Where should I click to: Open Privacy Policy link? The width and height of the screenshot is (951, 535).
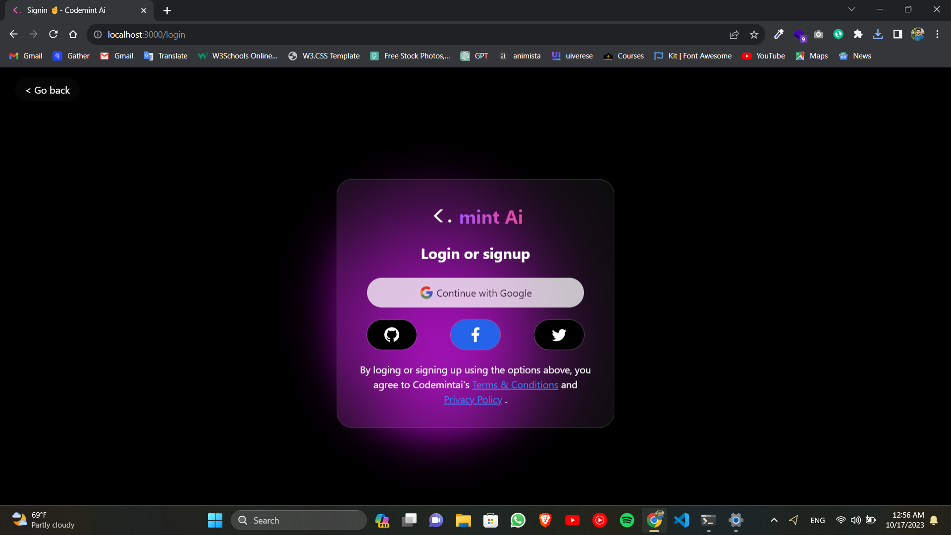click(x=473, y=399)
